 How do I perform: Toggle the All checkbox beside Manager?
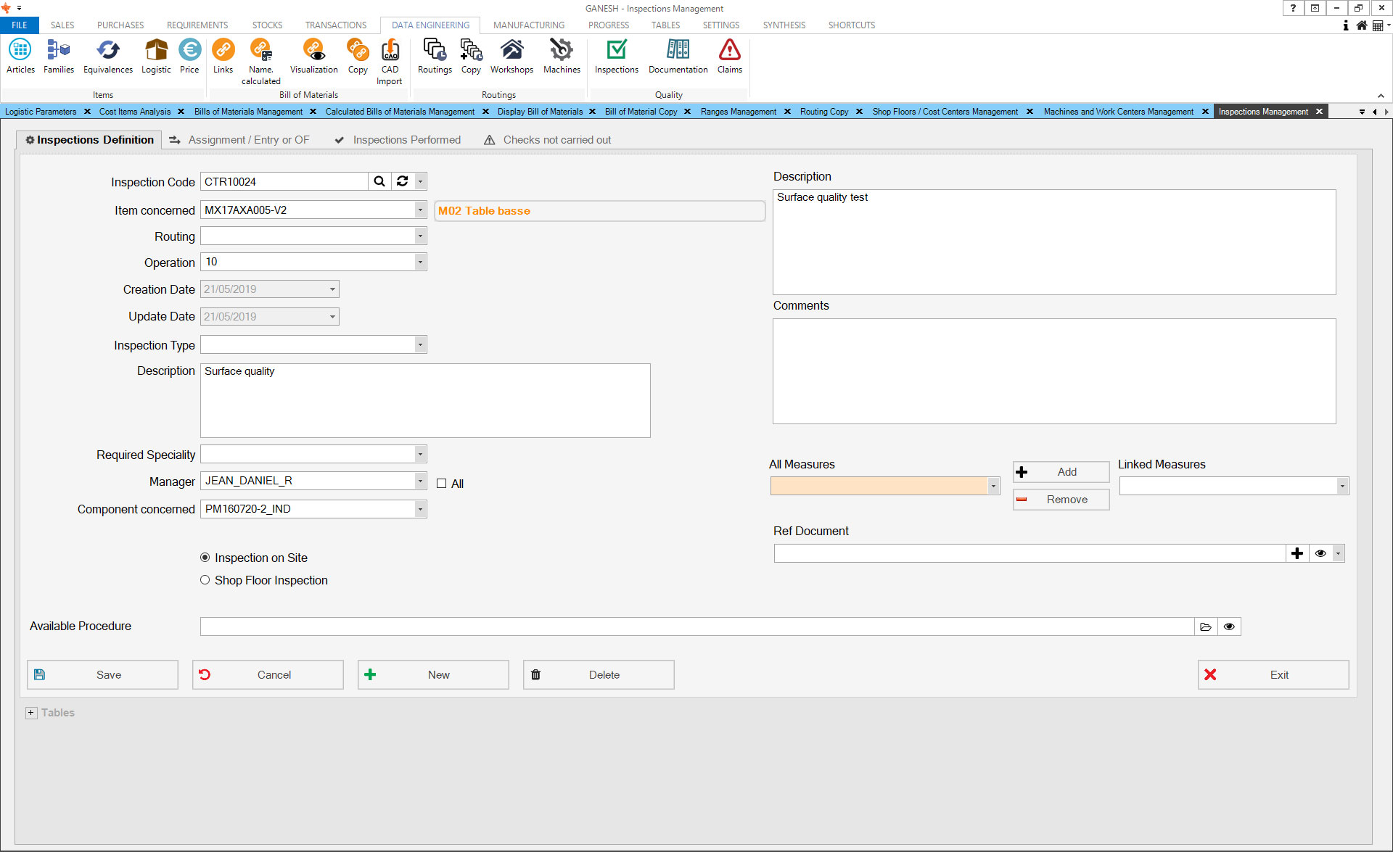click(441, 484)
